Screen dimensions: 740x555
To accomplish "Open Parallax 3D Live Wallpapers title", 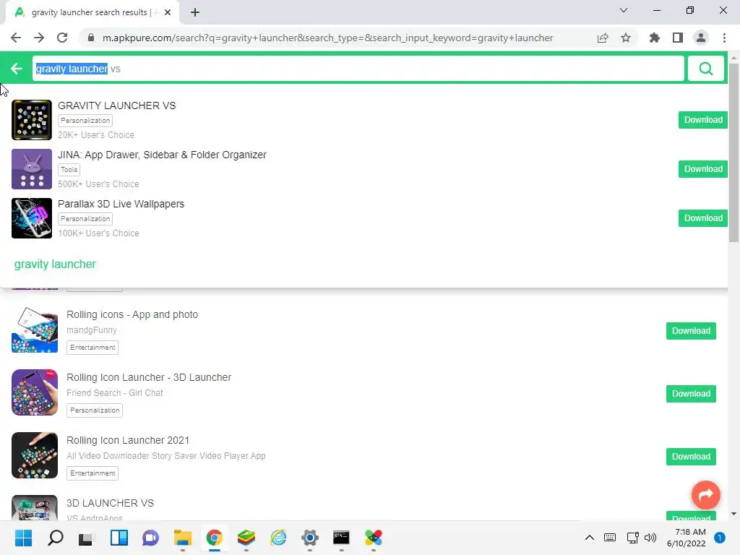I will click(121, 204).
